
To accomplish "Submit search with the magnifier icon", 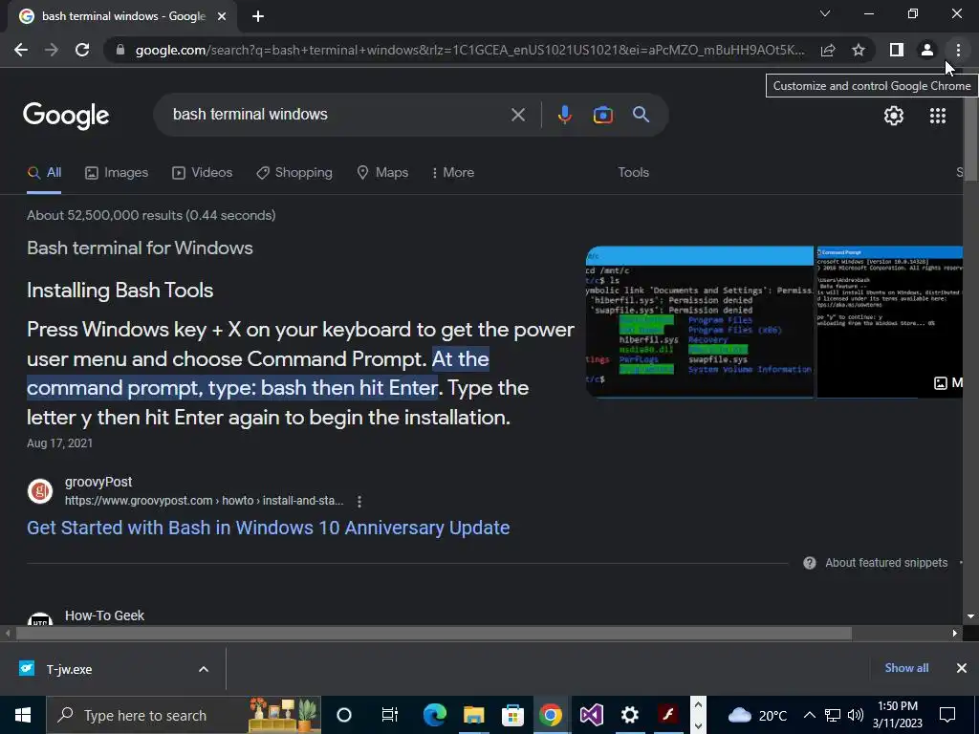I will pos(641,115).
